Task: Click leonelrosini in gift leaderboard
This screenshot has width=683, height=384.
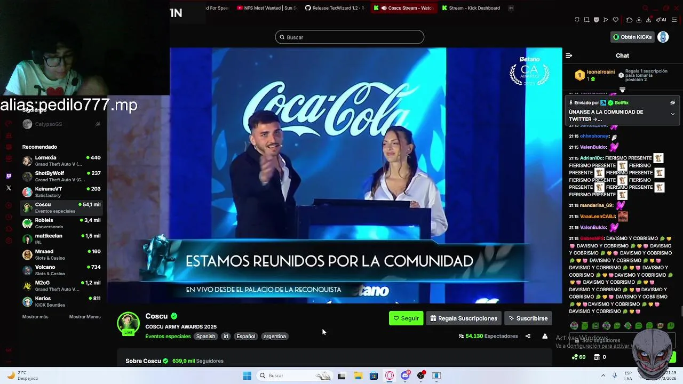Action: pyautogui.click(x=601, y=72)
